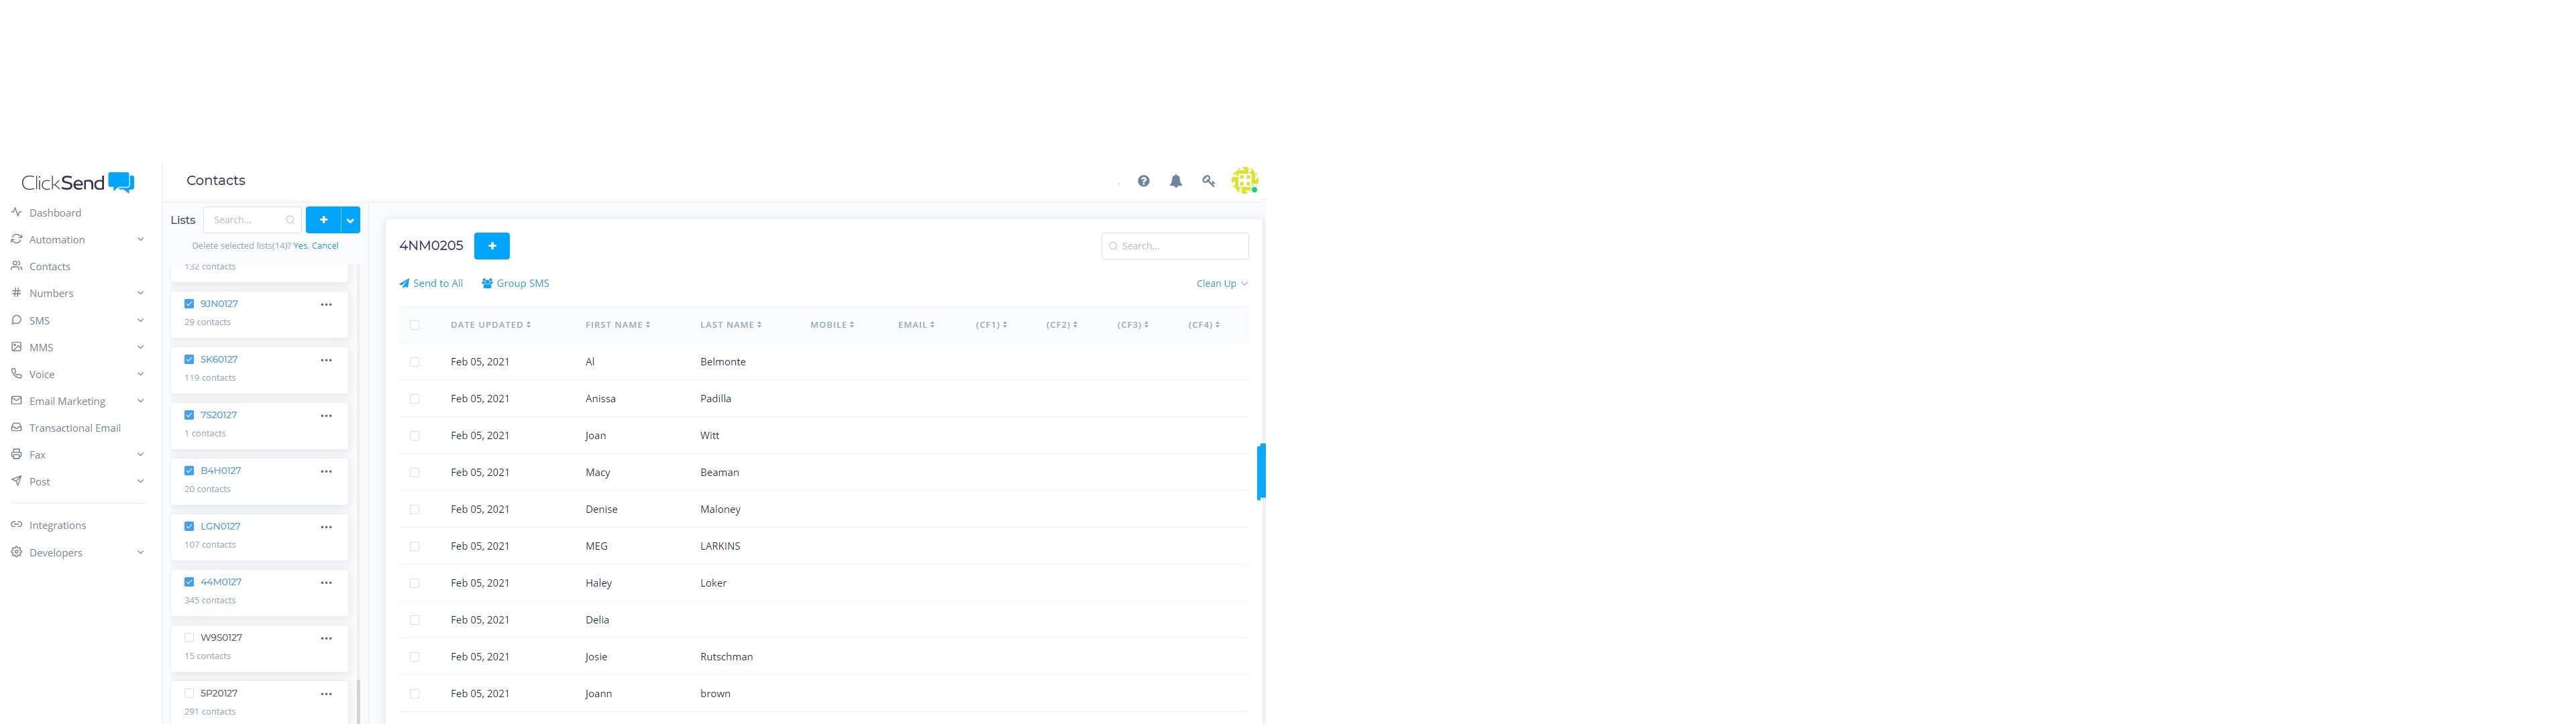Screen dimensions: 2576x724
Task: Sort contacts by Last Name column
Action: 731,325
